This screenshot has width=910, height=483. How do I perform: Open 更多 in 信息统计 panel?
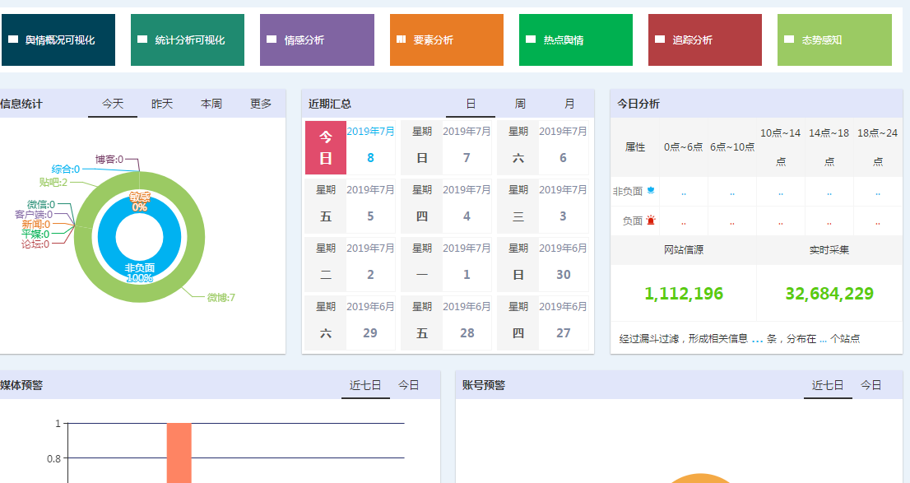(261, 104)
